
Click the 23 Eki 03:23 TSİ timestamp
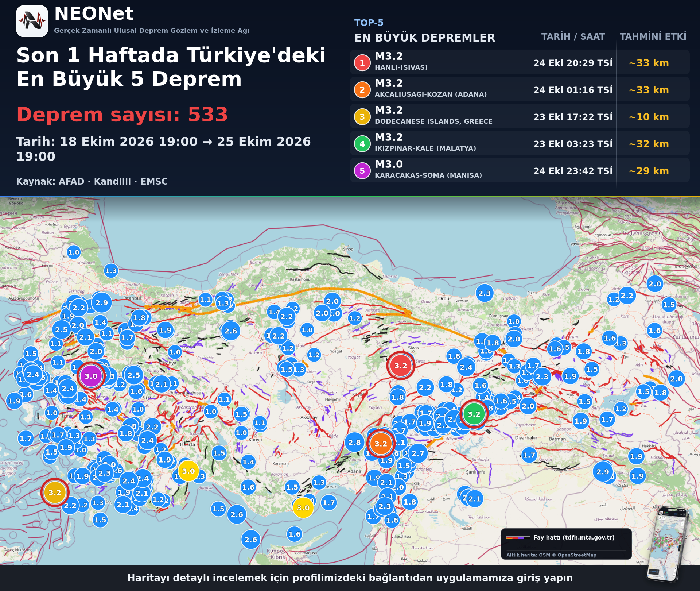tap(573, 144)
